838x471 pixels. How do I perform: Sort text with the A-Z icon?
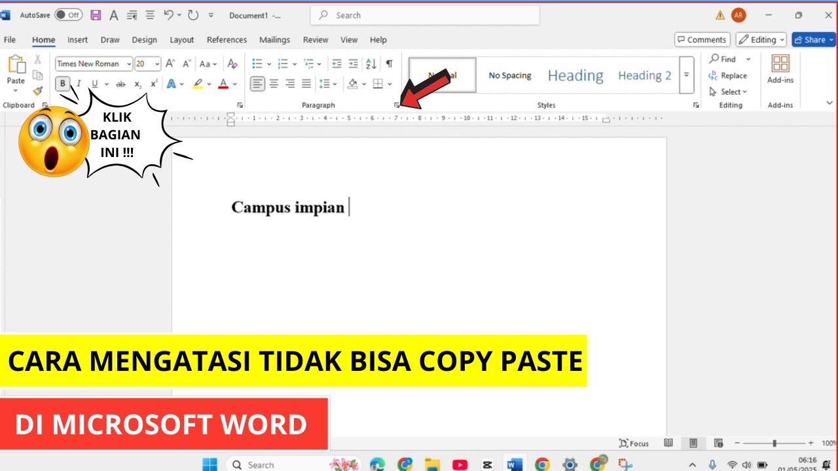click(x=371, y=63)
